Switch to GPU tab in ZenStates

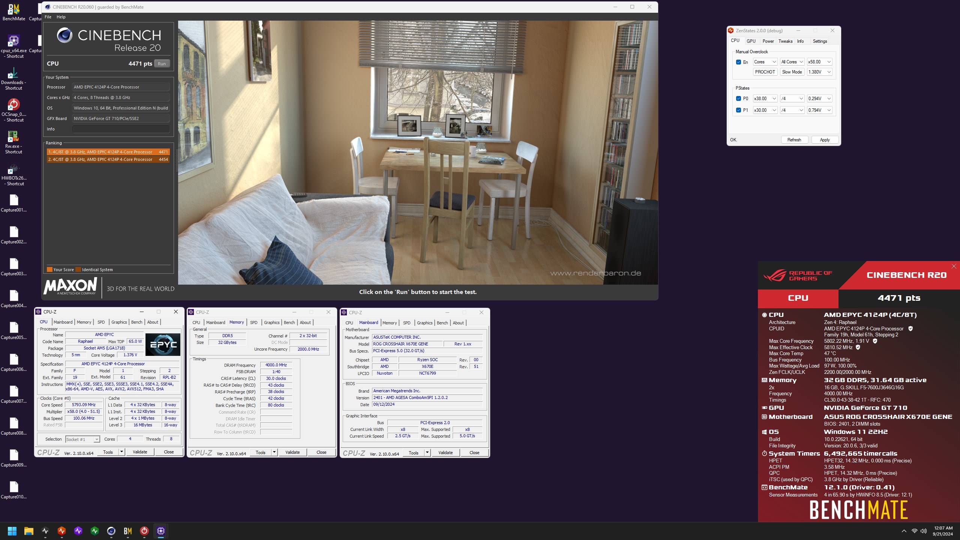coord(751,41)
